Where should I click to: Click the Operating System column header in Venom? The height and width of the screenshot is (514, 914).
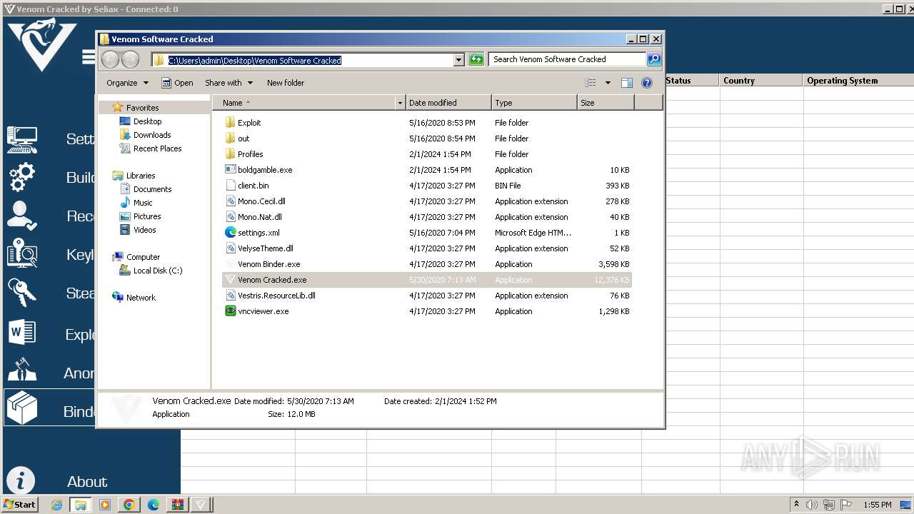(858, 81)
